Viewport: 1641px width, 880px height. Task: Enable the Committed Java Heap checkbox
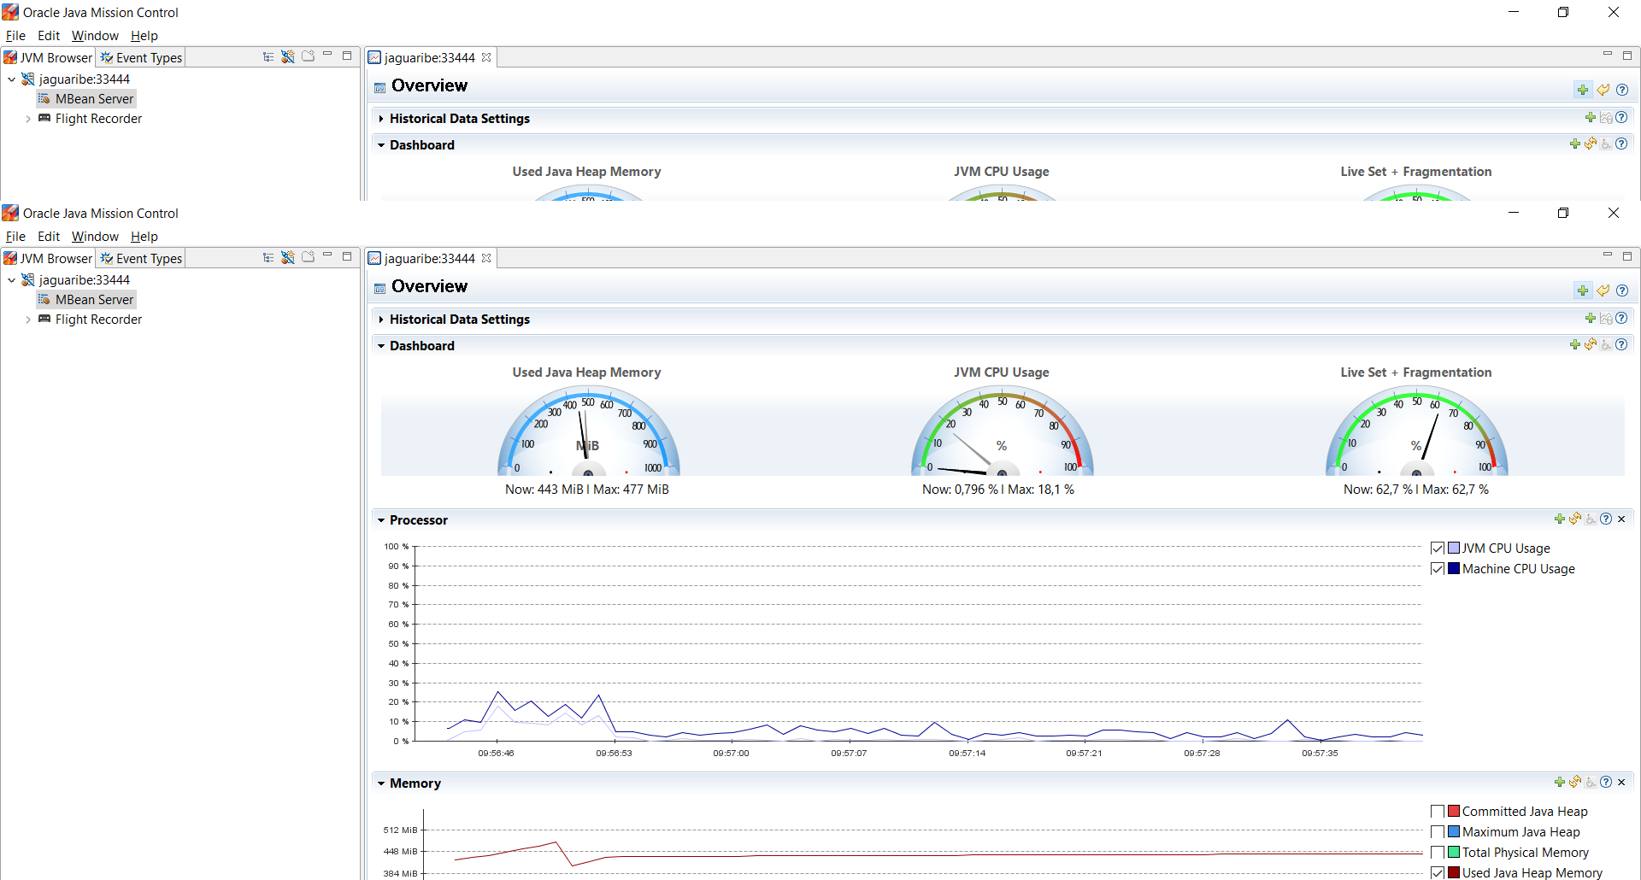[1438, 812]
